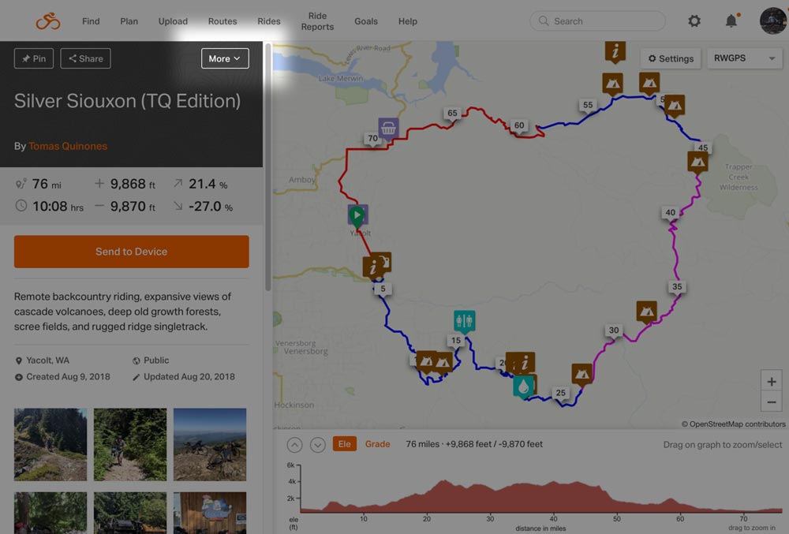Click the magnifier icon in search bar
This screenshot has height=534, width=789.
(544, 21)
